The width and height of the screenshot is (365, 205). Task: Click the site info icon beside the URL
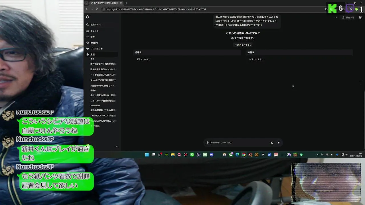point(104,9)
